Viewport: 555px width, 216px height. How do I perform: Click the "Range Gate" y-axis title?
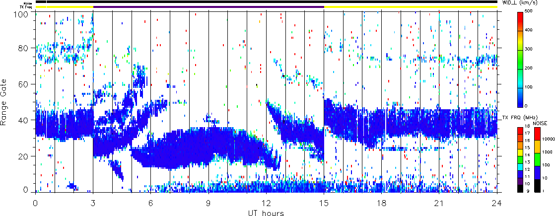pos(4,102)
